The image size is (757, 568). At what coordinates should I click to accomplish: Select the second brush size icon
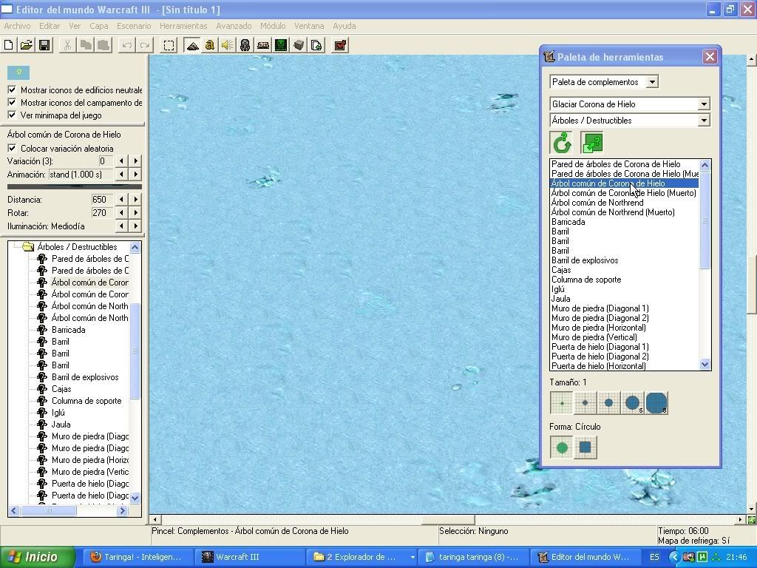click(585, 403)
